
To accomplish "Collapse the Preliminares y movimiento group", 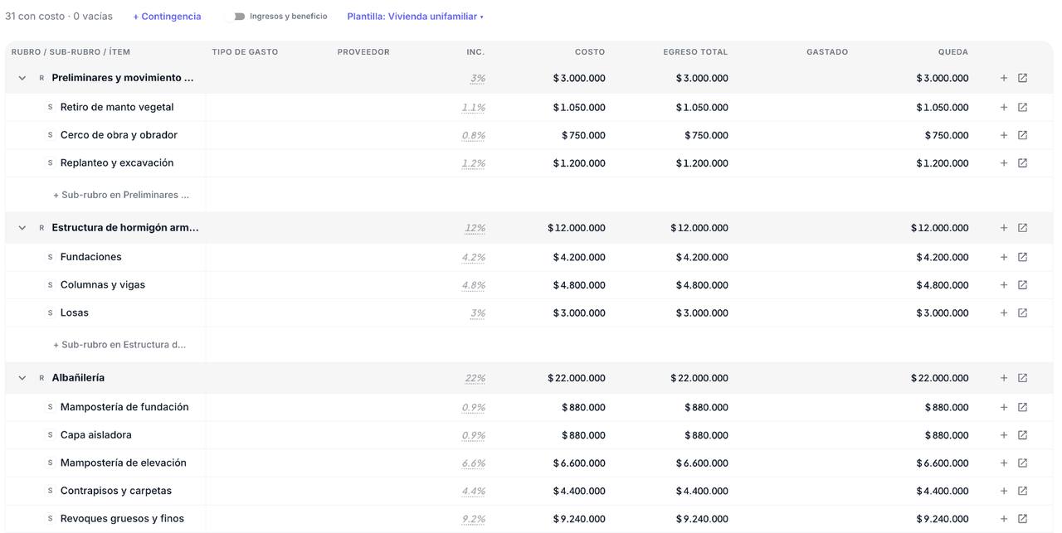I will (22, 78).
